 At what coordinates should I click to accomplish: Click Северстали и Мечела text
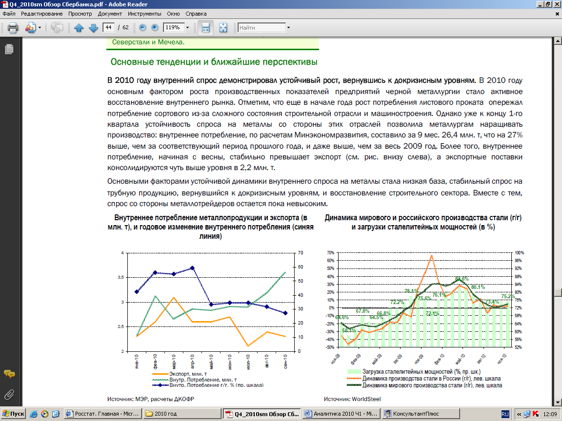point(148,42)
